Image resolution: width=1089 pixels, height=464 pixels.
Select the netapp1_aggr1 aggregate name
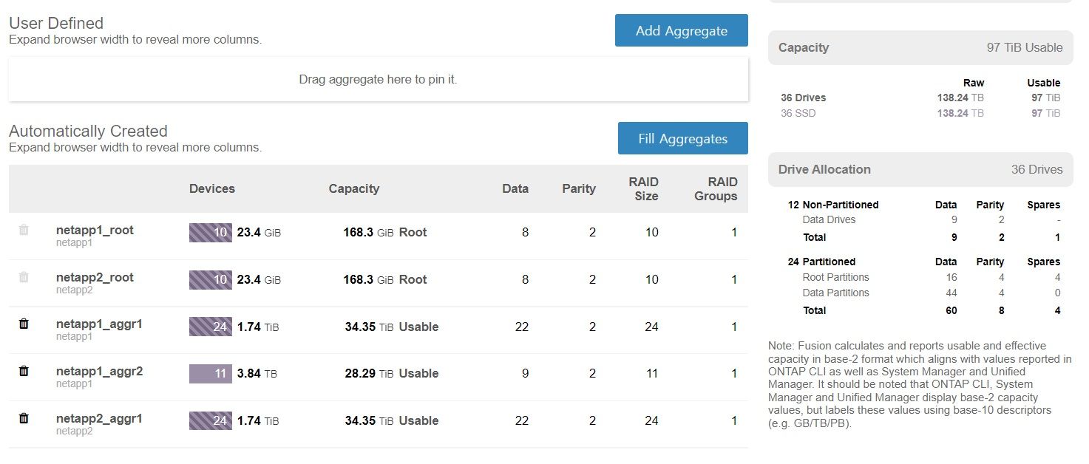coord(99,324)
